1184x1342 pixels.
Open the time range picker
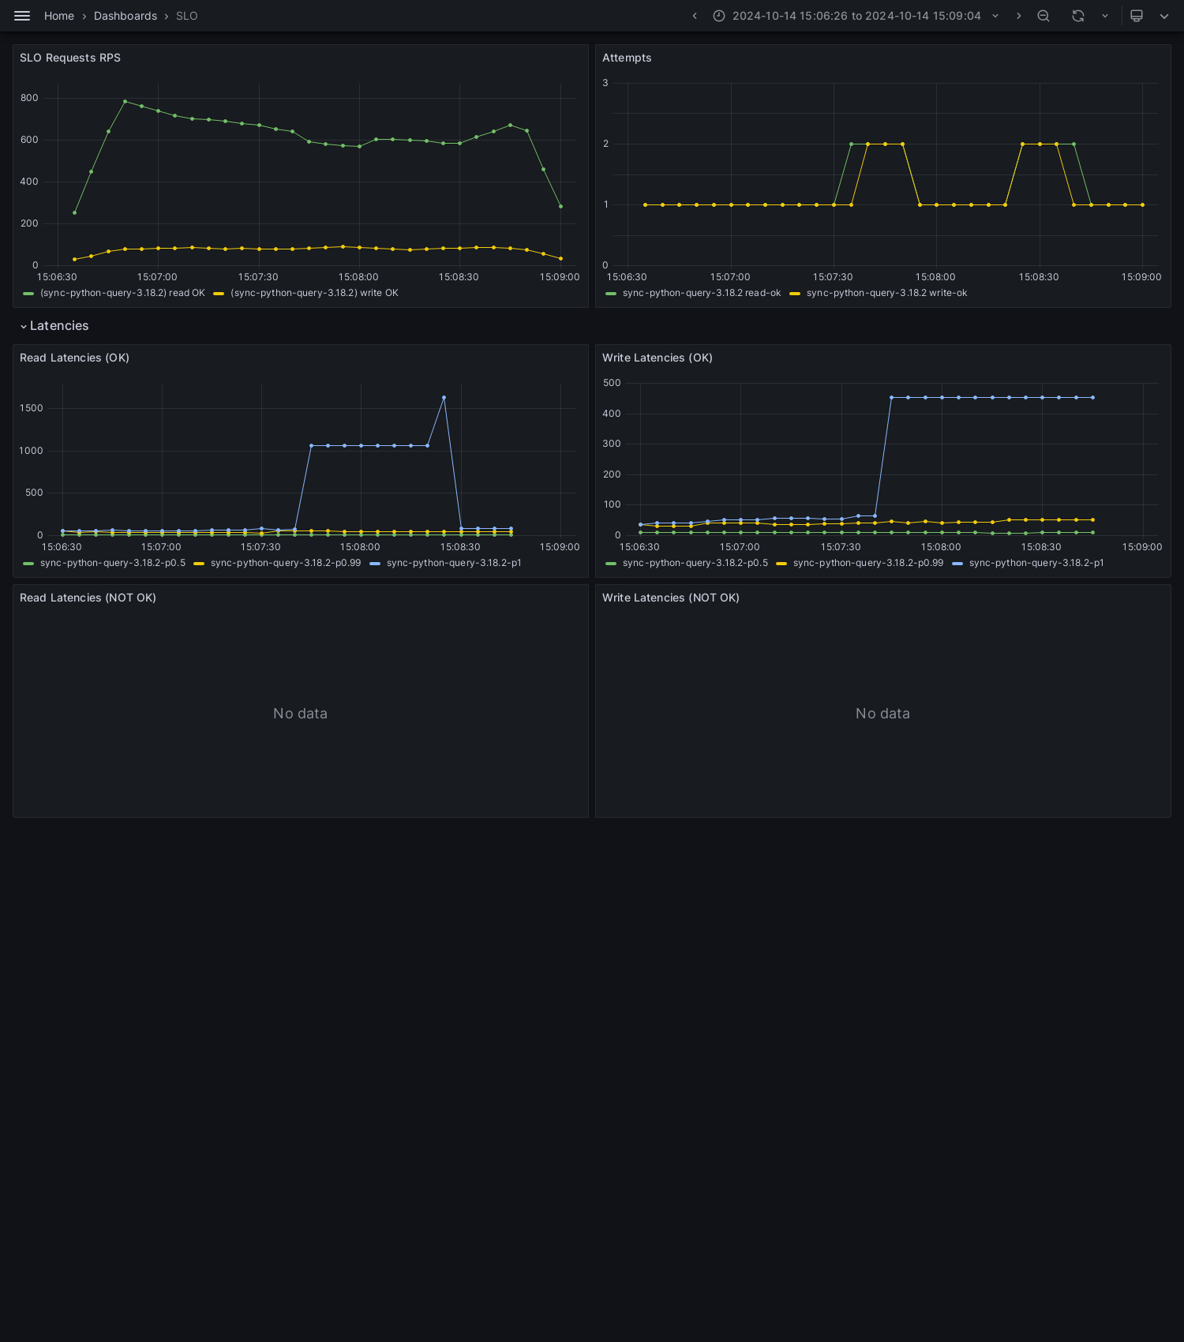pyautogui.click(x=856, y=16)
